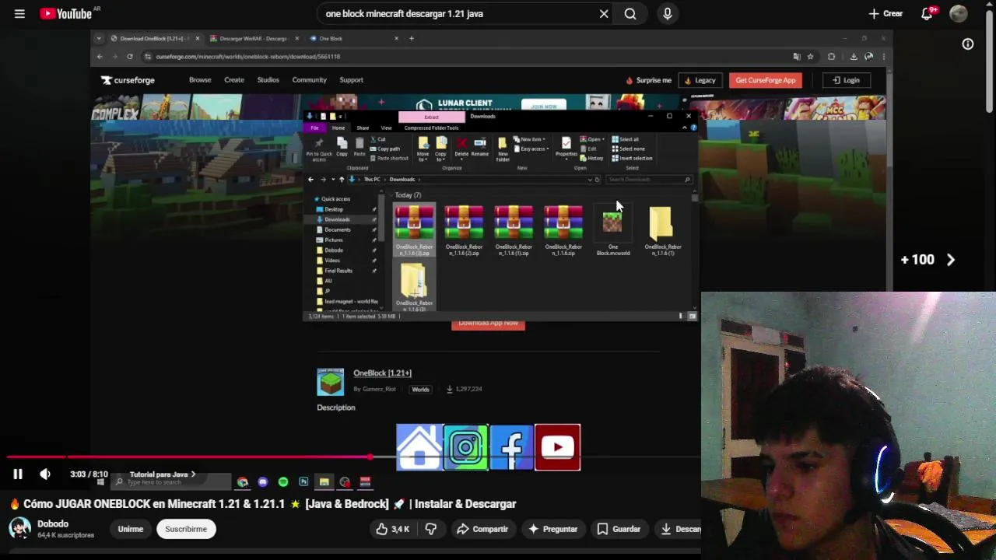
Task: Save video with Guardar button
Action: pos(618,529)
